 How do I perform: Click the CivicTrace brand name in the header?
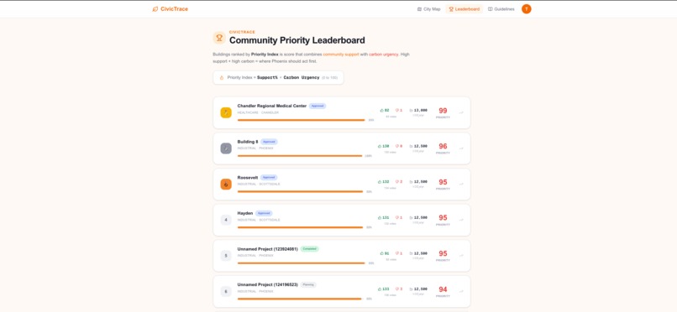(174, 9)
